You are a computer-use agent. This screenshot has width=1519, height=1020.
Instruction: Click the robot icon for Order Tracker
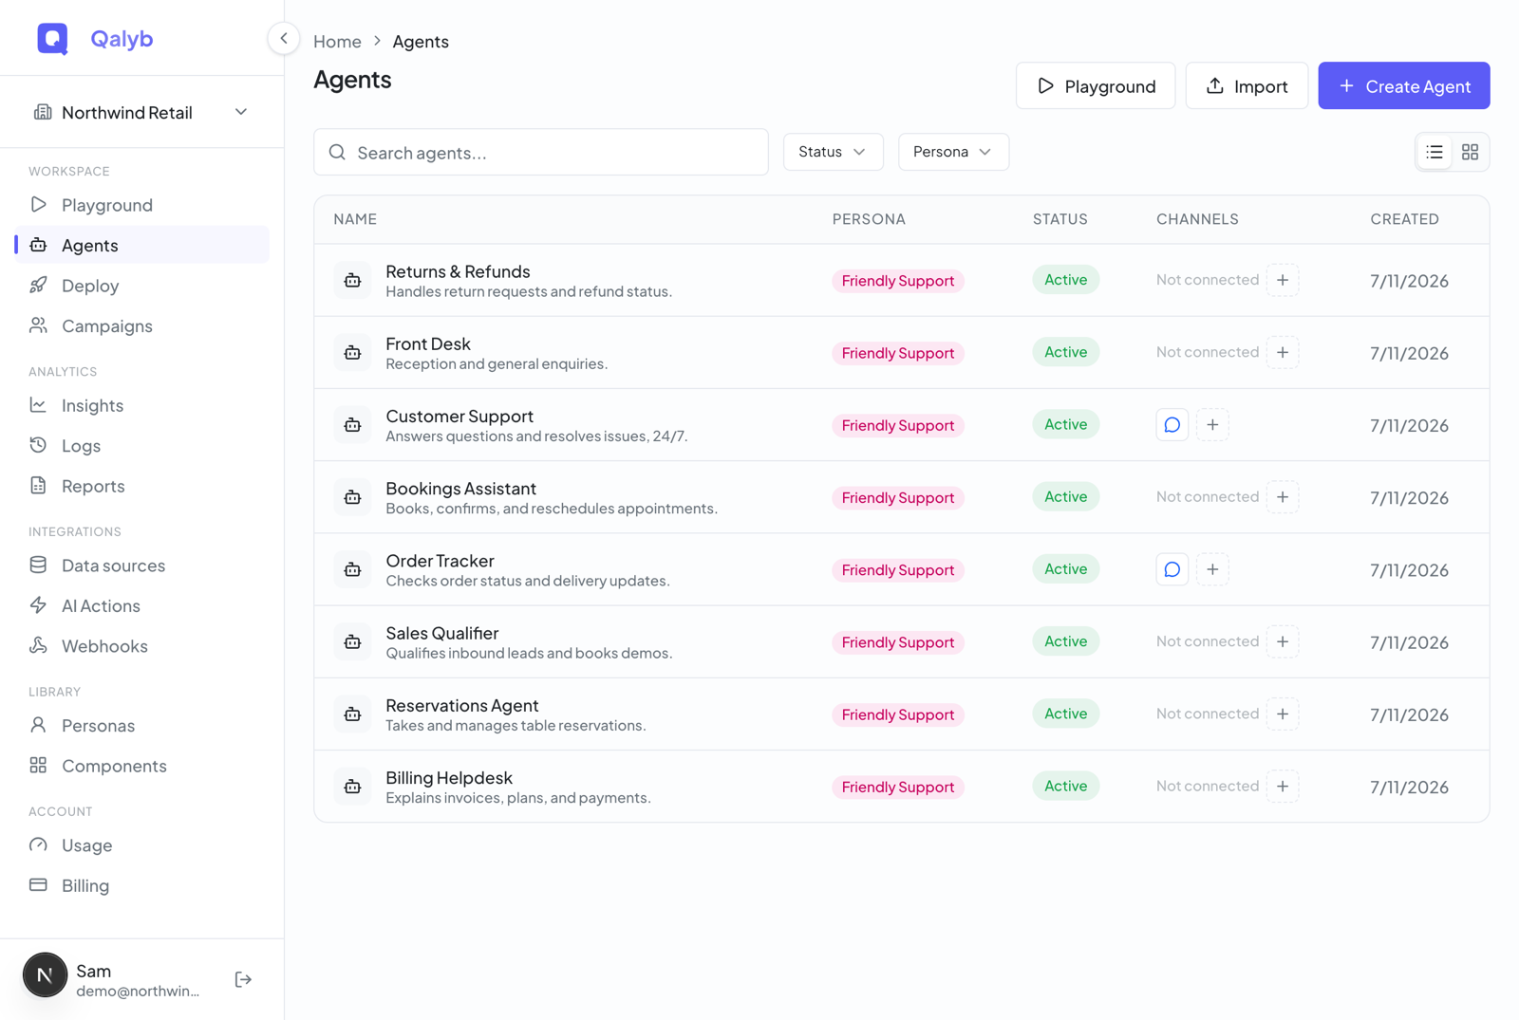click(x=352, y=569)
